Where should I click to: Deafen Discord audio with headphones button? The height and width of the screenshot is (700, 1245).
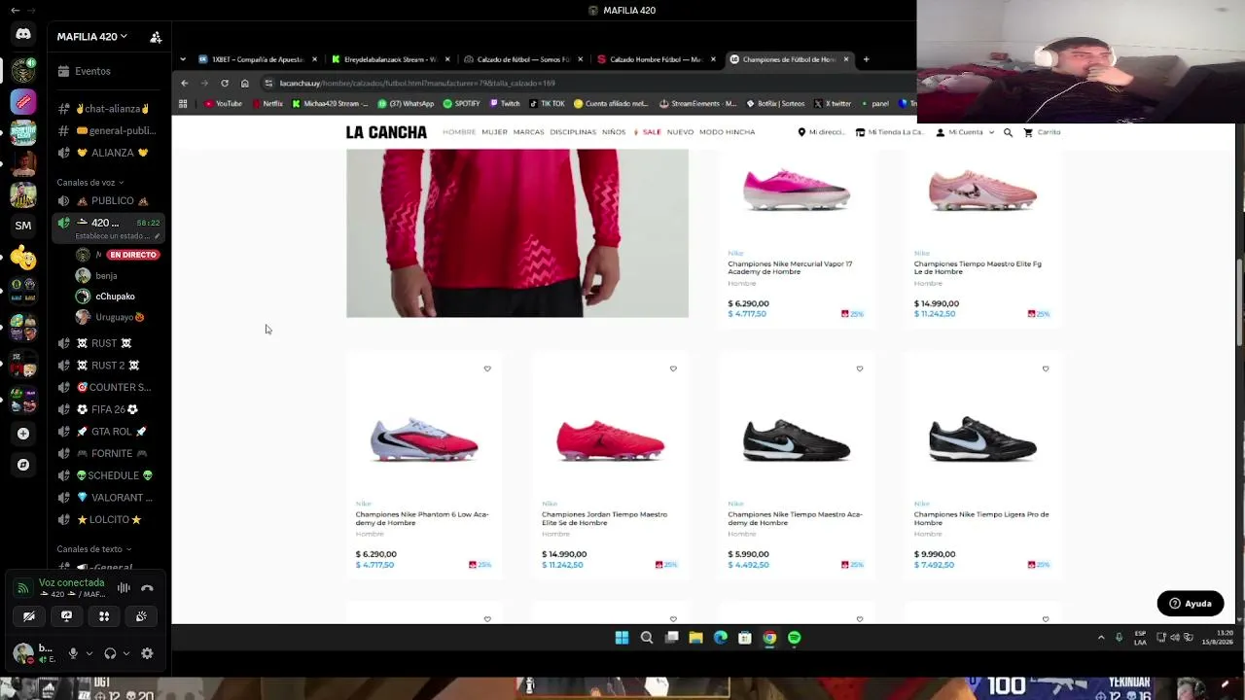(110, 654)
